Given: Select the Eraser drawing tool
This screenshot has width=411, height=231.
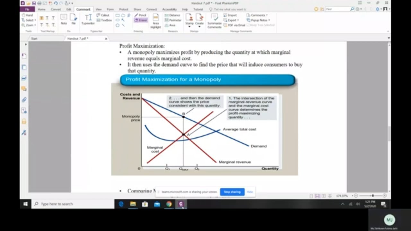Looking at the screenshot, I should pos(140,20).
